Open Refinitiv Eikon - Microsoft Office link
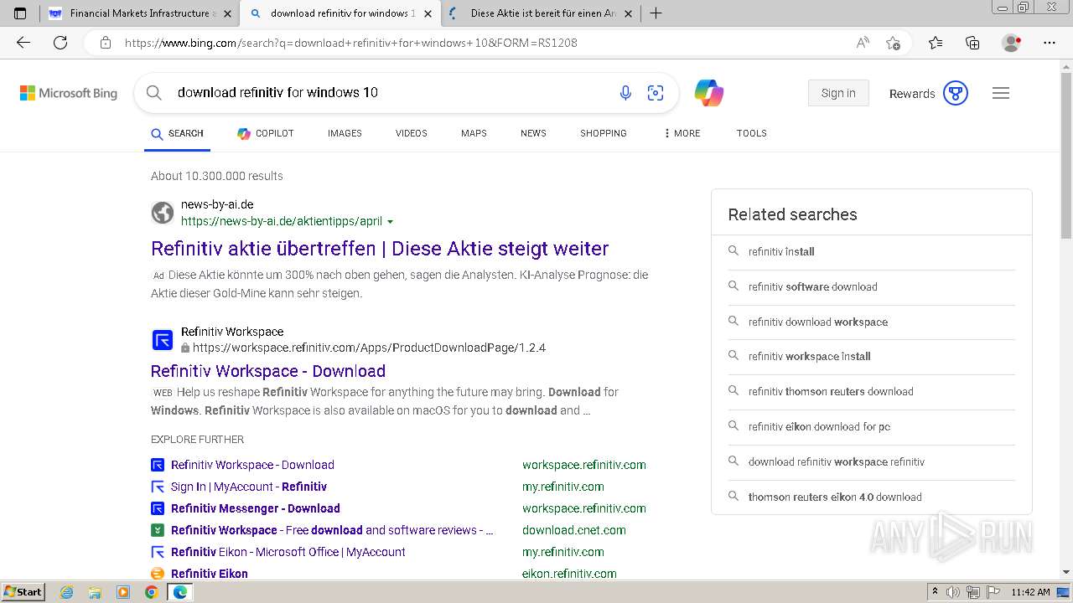The image size is (1073, 603). point(288,552)
